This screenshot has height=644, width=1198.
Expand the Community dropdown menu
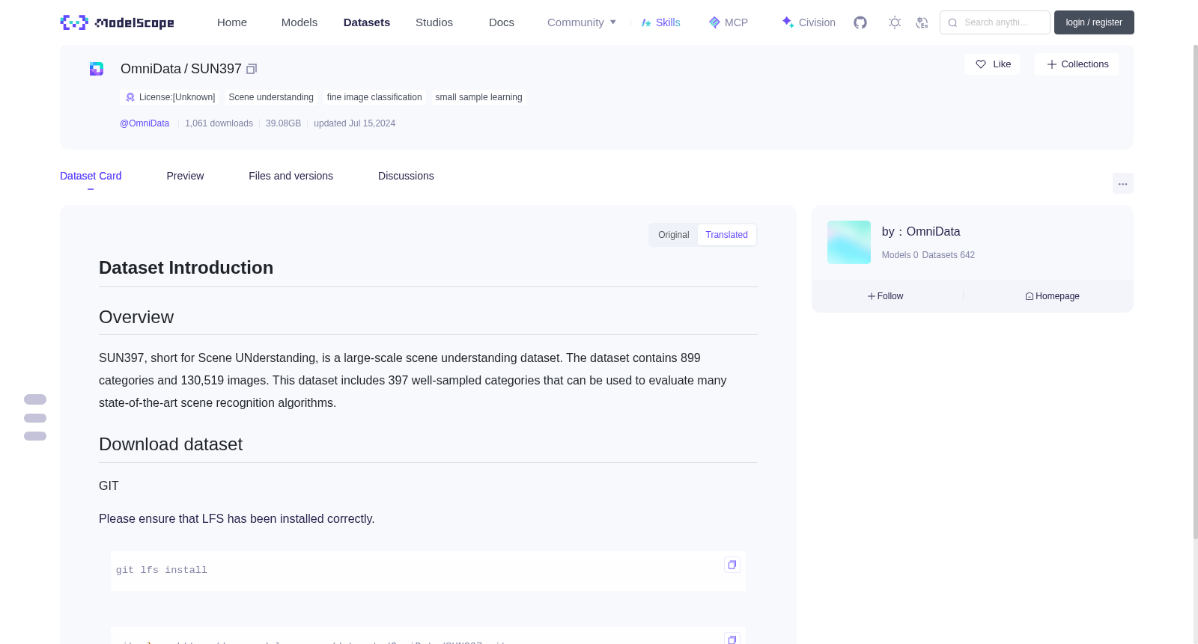click(x=582, y=22)
